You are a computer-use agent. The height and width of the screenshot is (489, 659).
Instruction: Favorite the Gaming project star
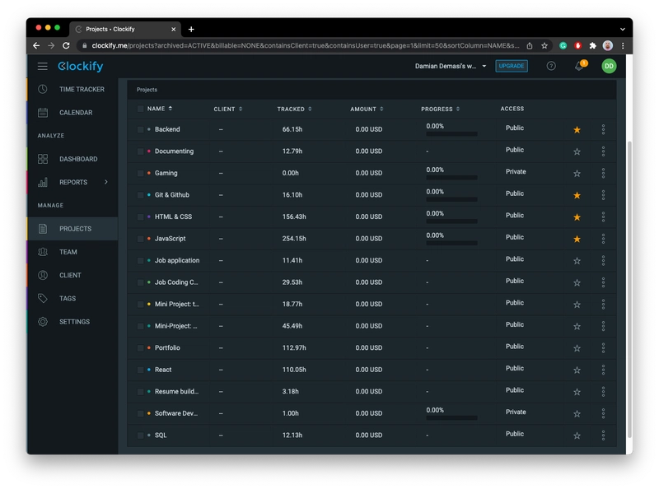coord(577,174)
